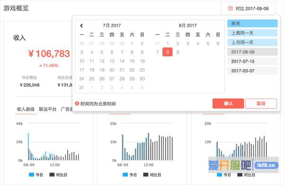Click the ¥226,048 今日预估 value
This screenshot has width=284, height=185.
29,85
